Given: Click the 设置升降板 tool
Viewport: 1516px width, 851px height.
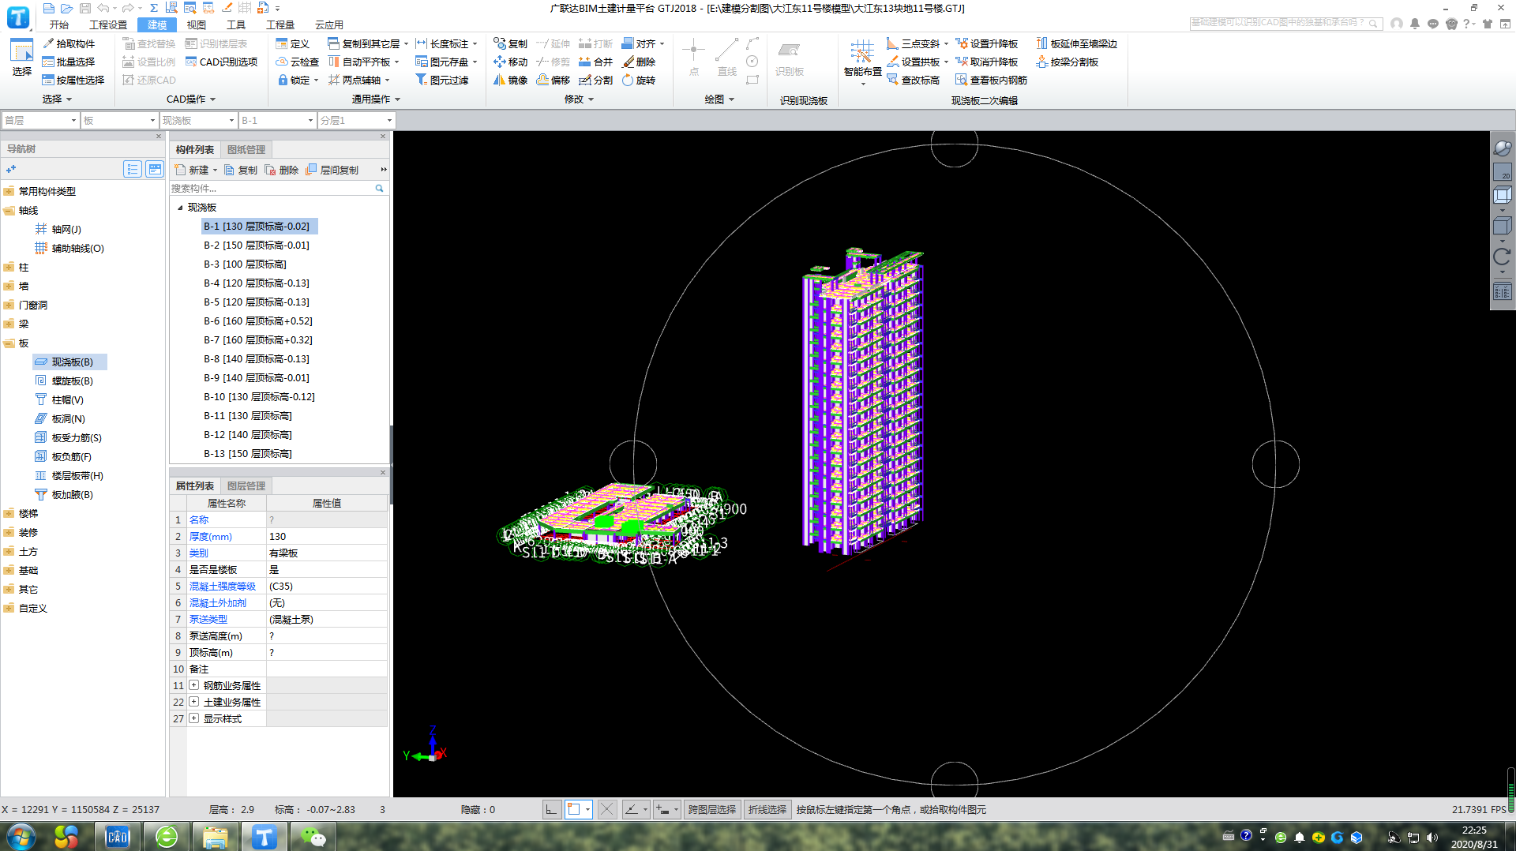Looking at the screenshot, I should (x=986, y=43).
